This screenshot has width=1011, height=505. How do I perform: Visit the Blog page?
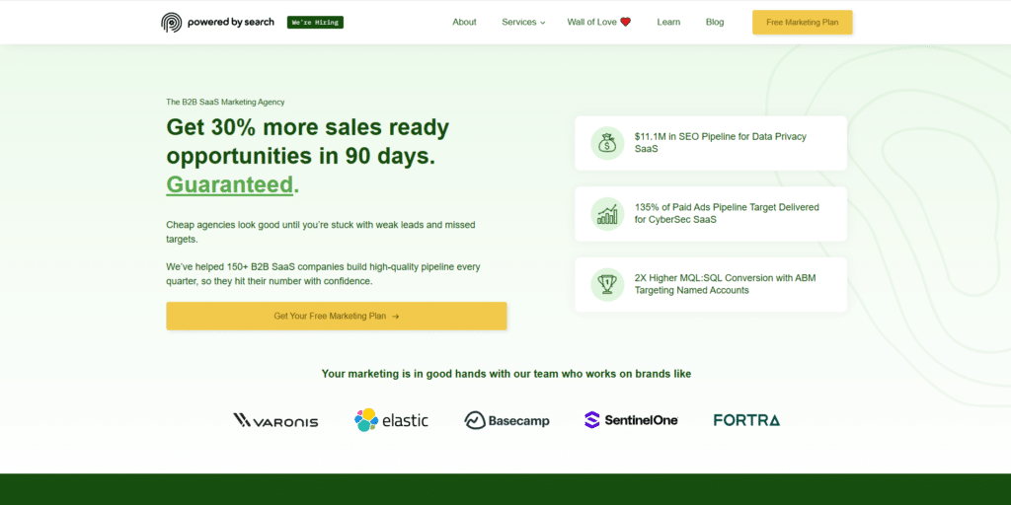pyautogui.click(x=715, y=22)
